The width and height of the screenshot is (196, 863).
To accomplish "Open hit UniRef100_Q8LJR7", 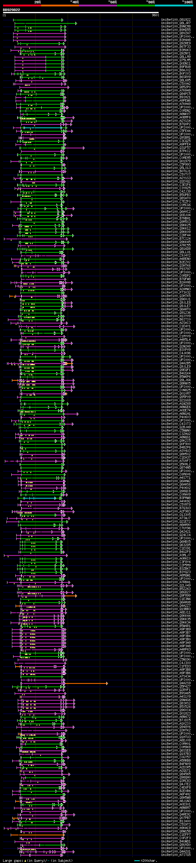I will pos(176,23).
